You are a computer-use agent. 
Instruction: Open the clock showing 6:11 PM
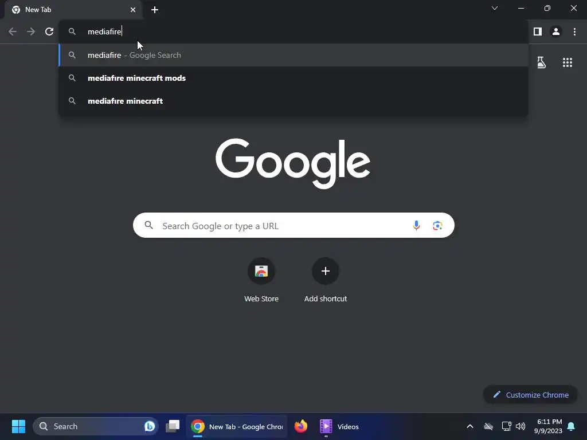548,426
